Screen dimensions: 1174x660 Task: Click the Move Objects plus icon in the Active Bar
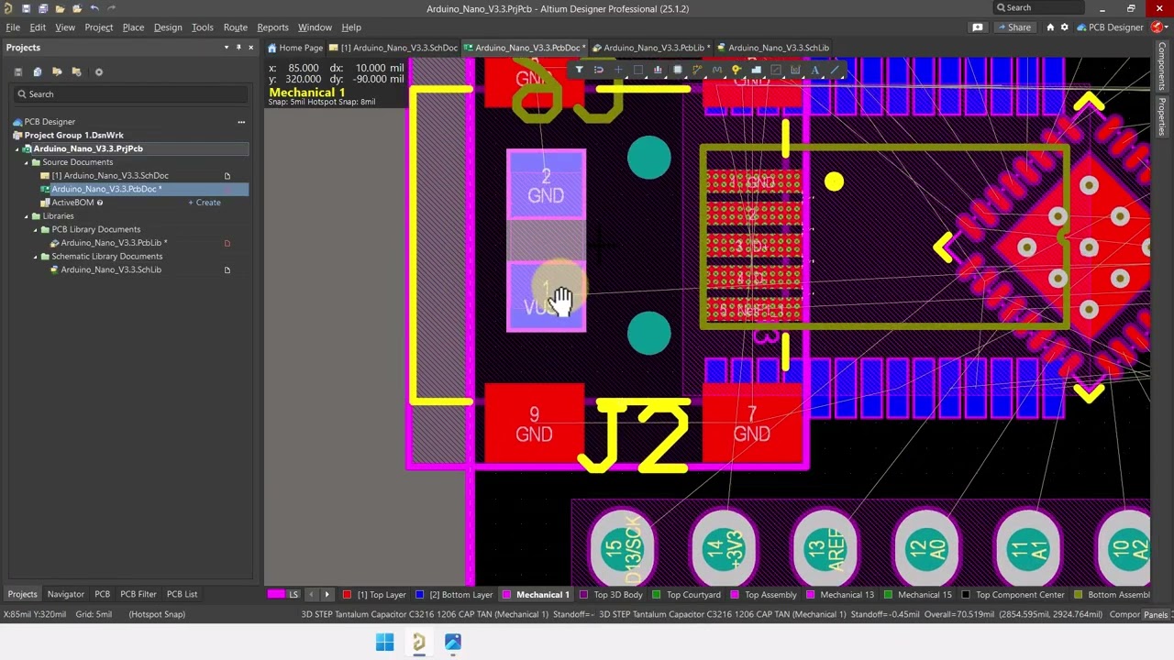coord(618,70)
